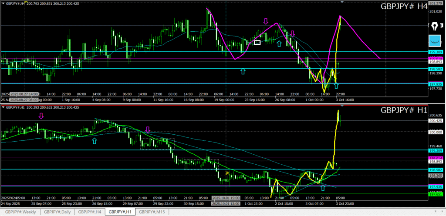Select the cyan up arrow at the H4 chart low

[336, 86]
